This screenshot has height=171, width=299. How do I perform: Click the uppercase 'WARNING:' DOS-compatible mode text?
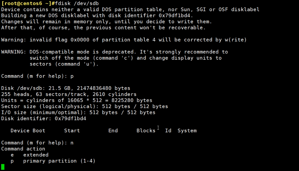(x=14, y=52)
